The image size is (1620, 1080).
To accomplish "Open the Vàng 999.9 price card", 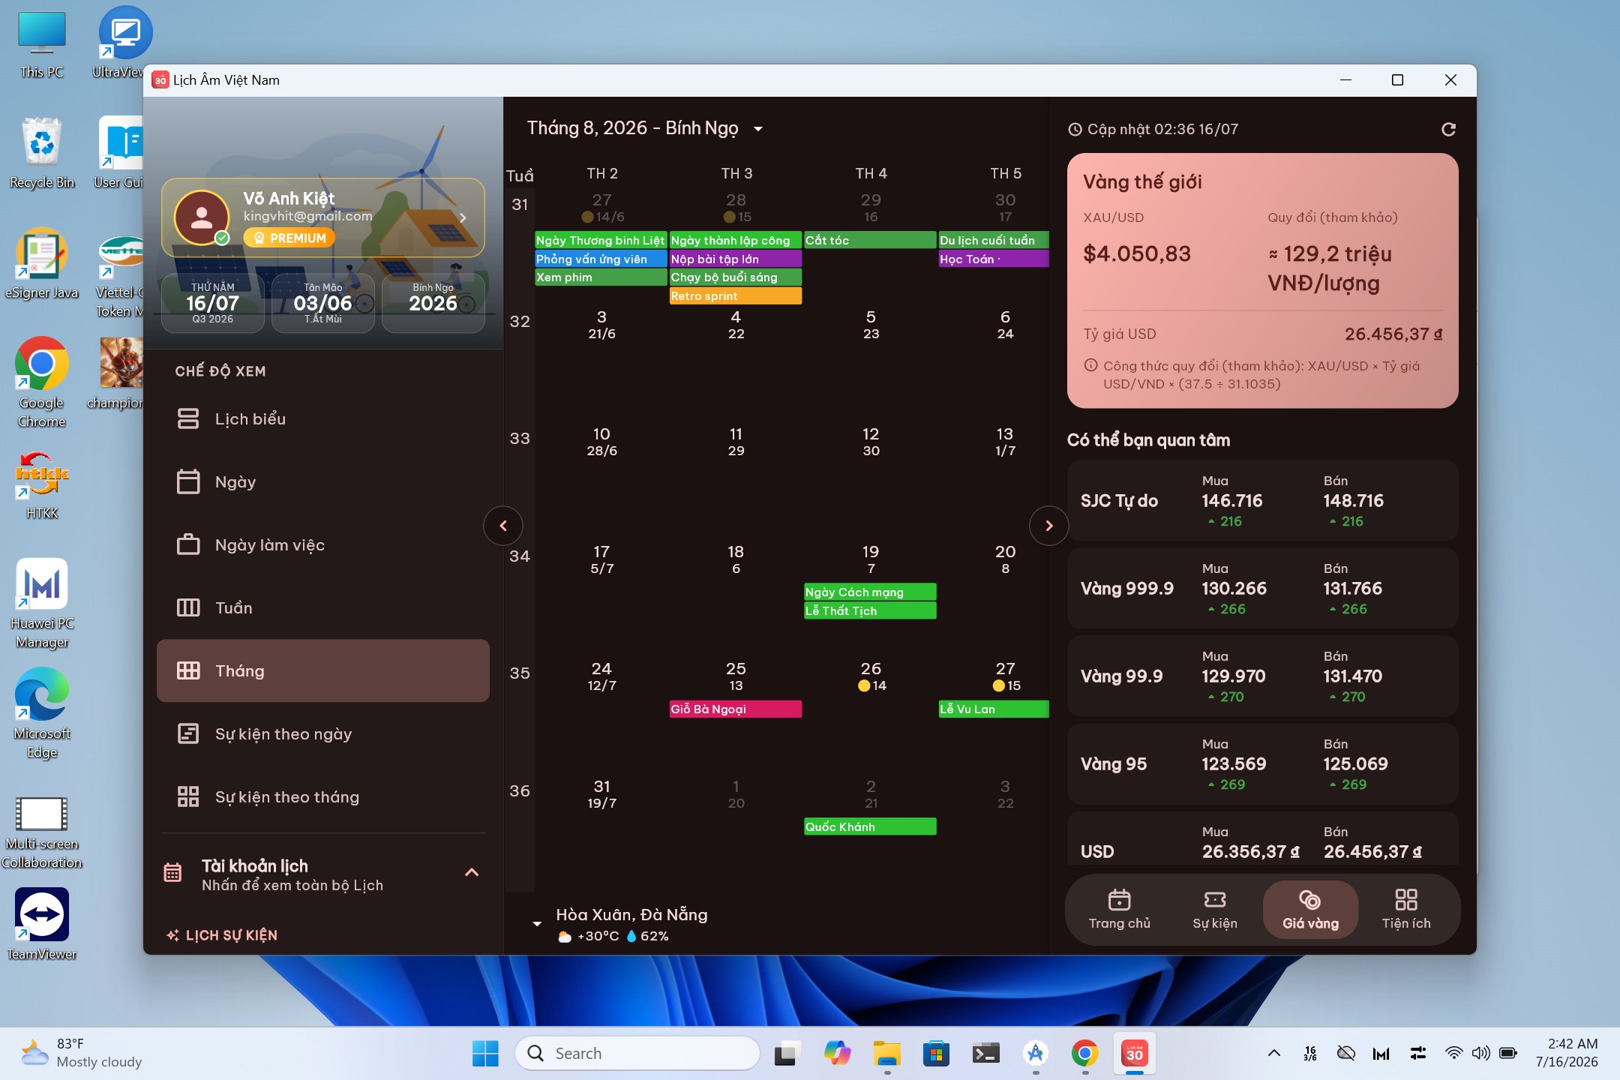I will click(1262, 588).
